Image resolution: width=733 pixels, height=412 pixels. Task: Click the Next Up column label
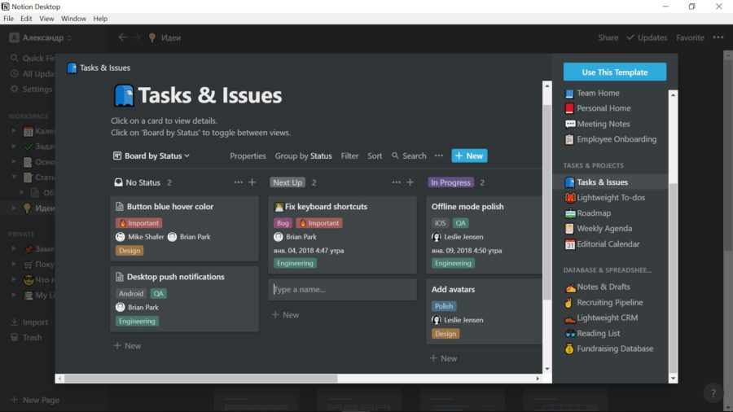coord(287,182)
